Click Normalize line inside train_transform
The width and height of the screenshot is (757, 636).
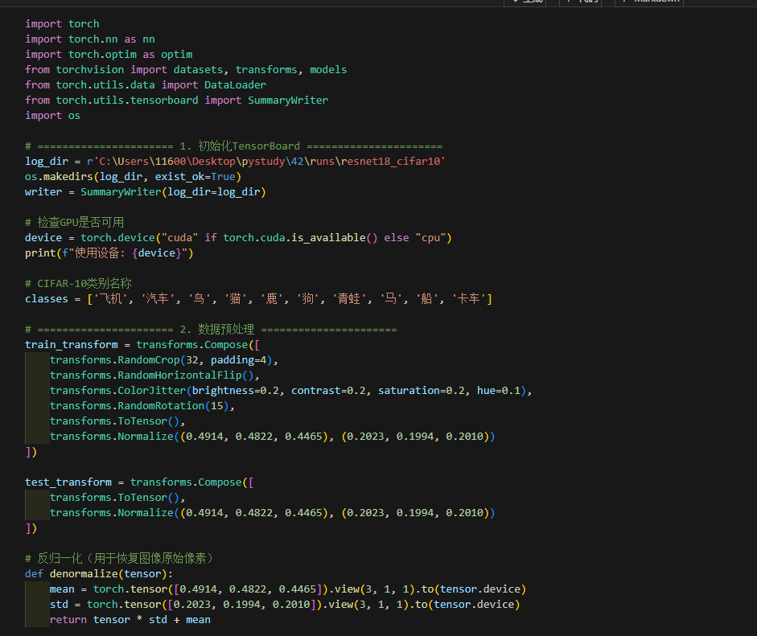click(x=272, y=437)
